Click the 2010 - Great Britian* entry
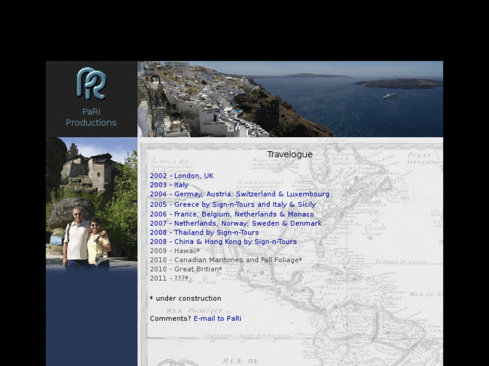Image resolution: width=489 pixels, height=366 pixels. (x=186, y=269)
